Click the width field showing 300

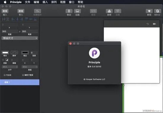click(10, 31)
